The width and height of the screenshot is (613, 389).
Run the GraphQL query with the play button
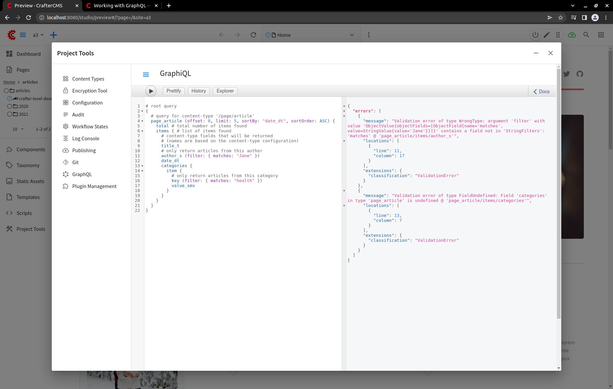point(151,91)
